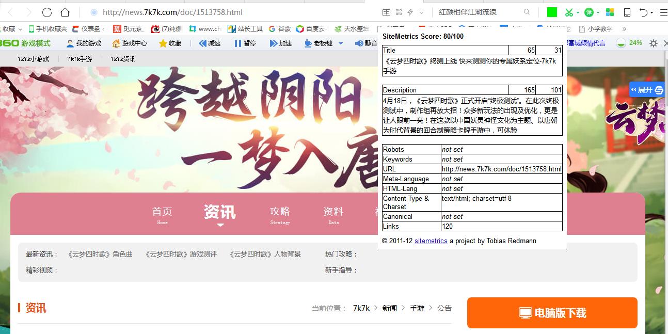Open the 谷歌 bookmark
The image size is (668, 334).
click(x=280, y=29)
